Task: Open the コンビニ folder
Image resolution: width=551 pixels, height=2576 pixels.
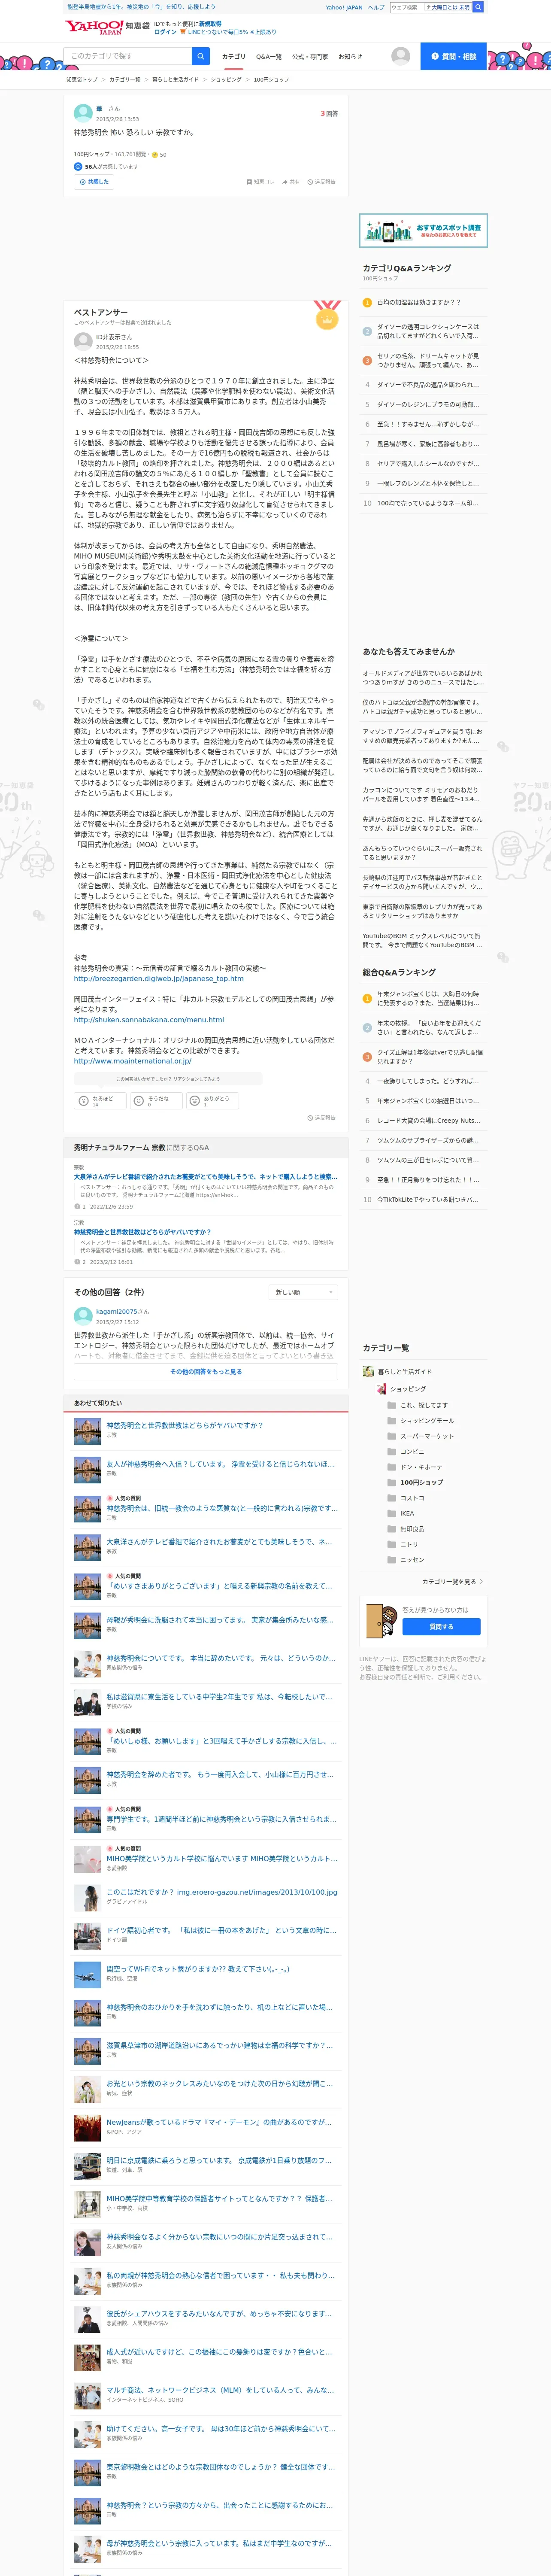Action: click(x=405, y=1451)
